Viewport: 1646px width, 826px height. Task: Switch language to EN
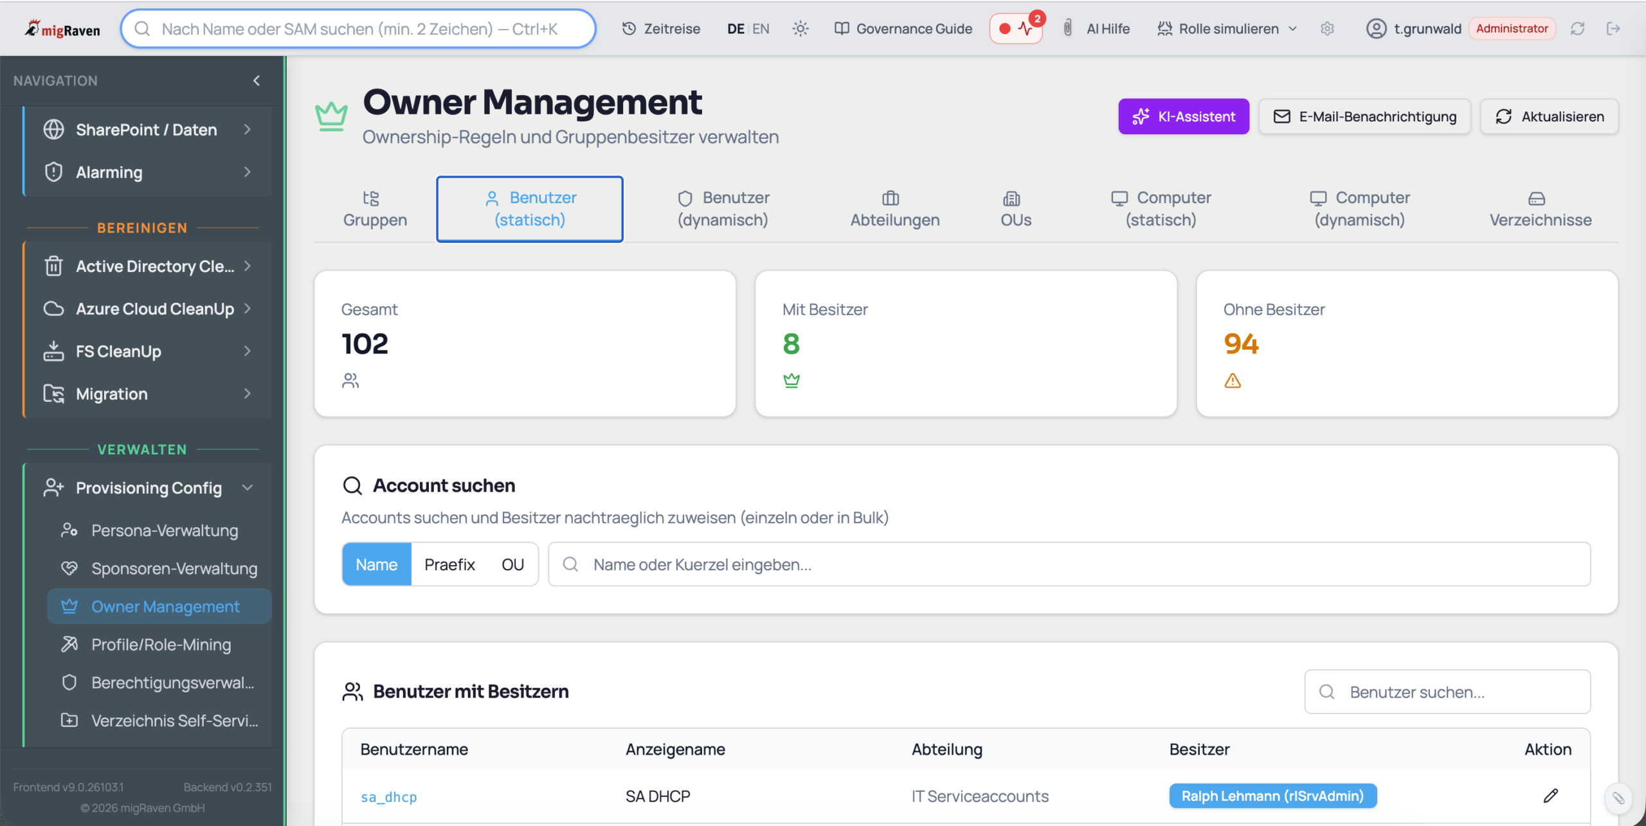pos(761,28)
